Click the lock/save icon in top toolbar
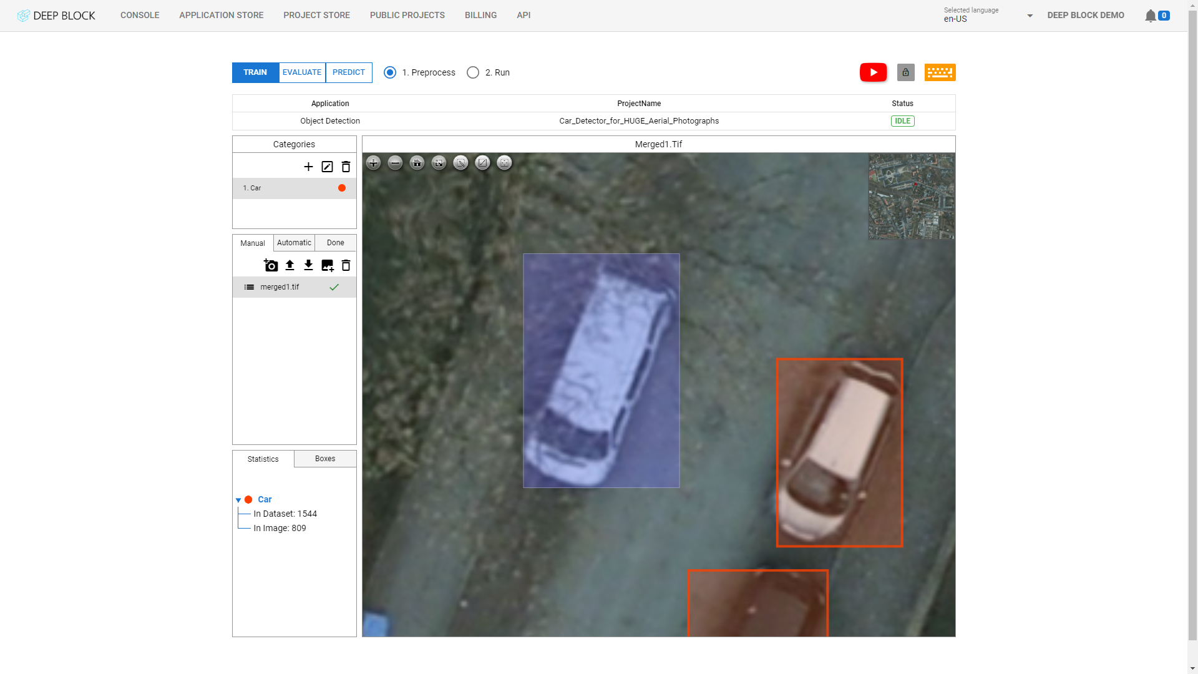This screenshot has height=674, width=1198. tap(906, 72)
